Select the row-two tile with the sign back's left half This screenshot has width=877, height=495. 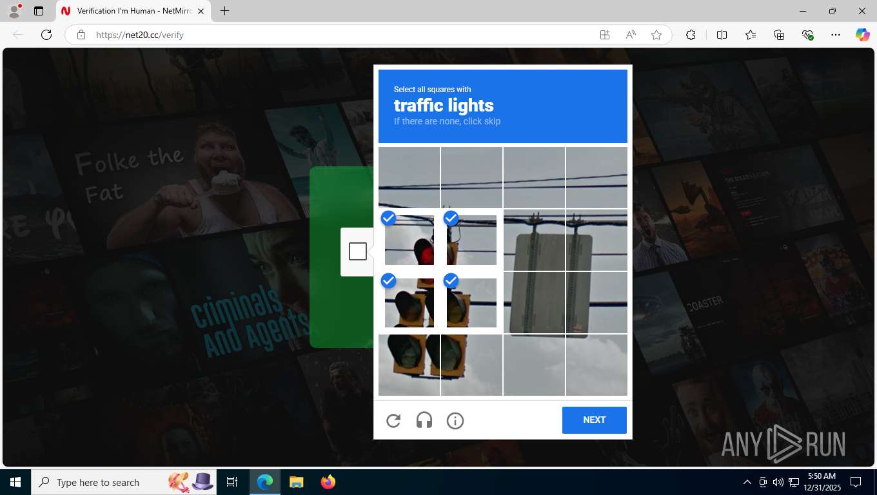[x=534, y=240]
